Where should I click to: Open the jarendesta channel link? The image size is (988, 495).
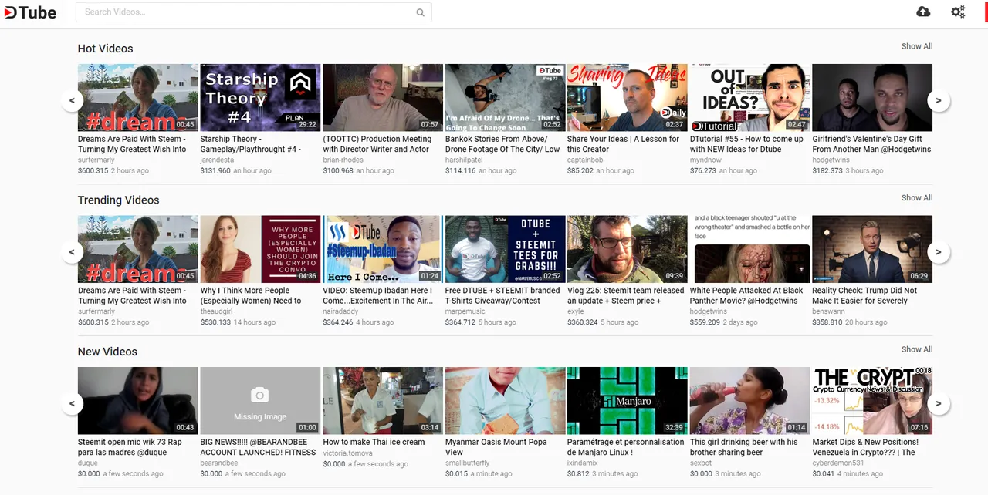(x=215, y=160)
